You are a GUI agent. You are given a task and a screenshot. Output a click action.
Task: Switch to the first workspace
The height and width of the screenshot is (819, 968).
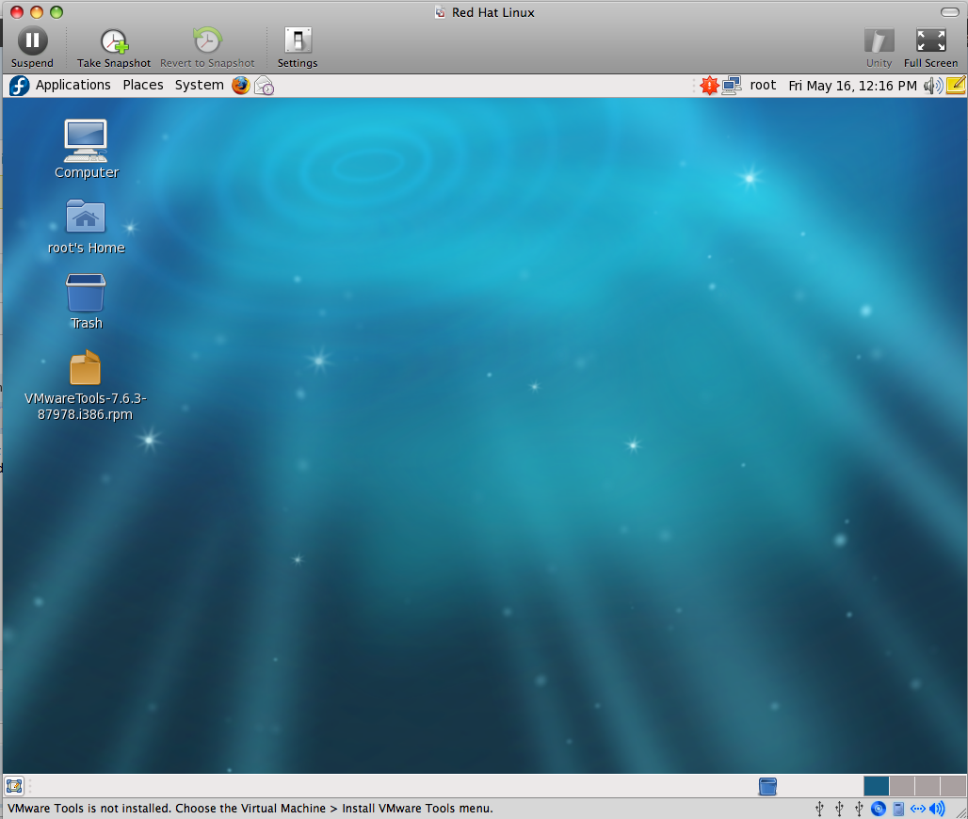[876, 786]
